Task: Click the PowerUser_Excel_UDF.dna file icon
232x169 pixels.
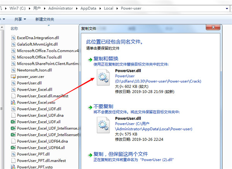Action: [x=13, y=115]
